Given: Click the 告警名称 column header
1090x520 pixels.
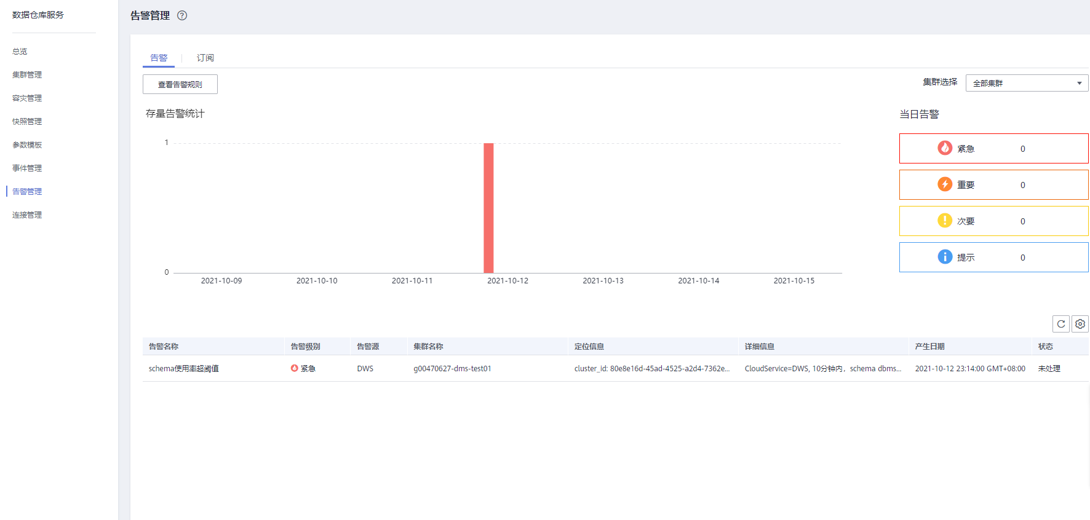Looking at the screenshot, I should (164, 347).
